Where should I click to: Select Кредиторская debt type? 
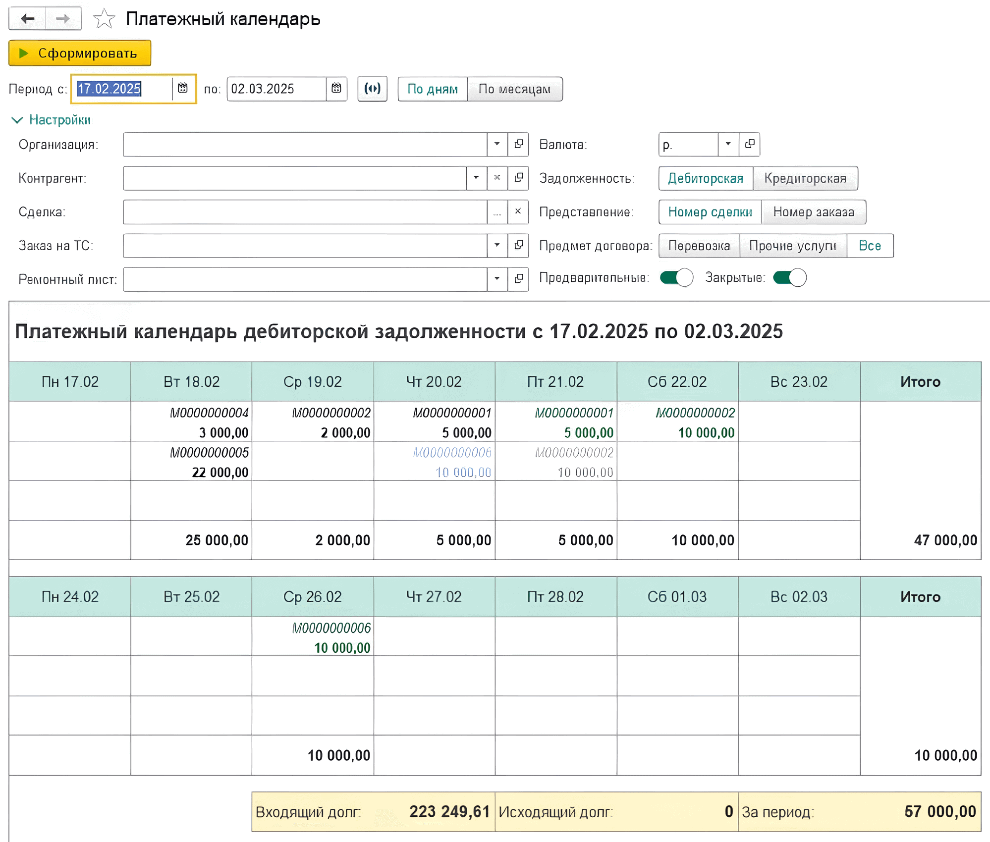coord(805,178)
